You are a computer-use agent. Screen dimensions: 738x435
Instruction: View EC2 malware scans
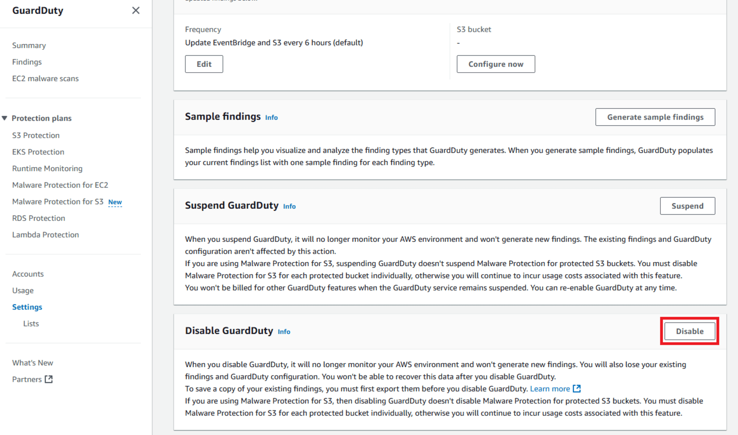[45, 78]
